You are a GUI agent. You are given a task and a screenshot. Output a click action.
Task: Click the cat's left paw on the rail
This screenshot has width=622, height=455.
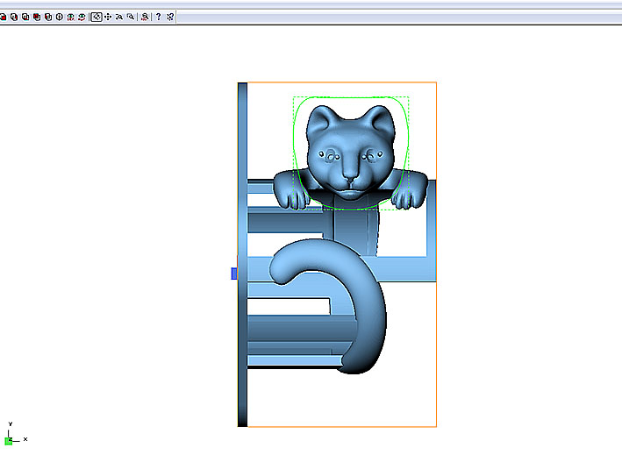(293, 190)
